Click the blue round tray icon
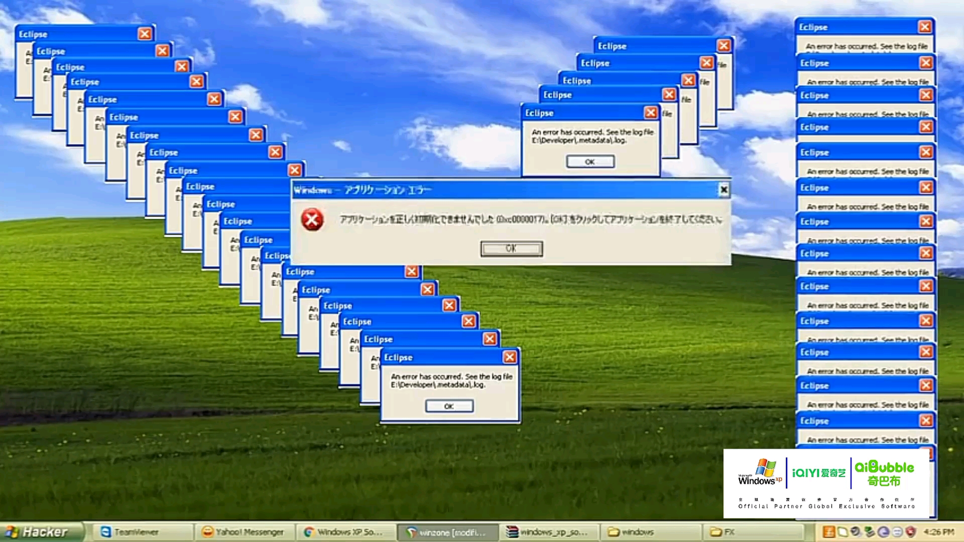 pos(883,532)
